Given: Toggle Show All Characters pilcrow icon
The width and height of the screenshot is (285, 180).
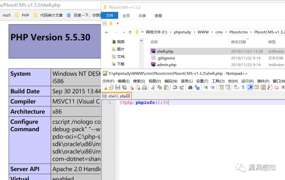Looking at the screenshot, I should 243,88.
